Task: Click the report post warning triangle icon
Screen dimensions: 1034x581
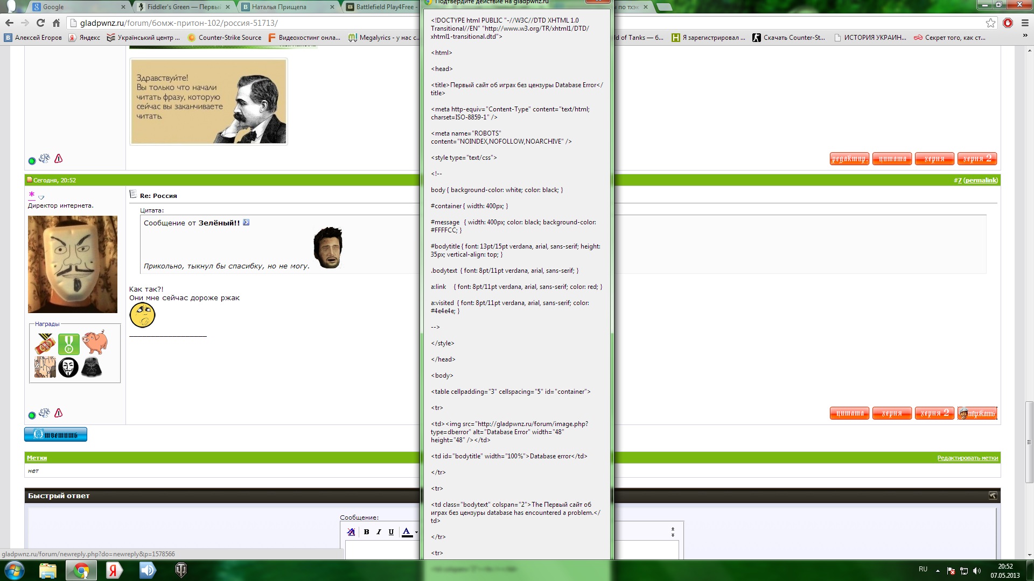Action: [59, 413]
